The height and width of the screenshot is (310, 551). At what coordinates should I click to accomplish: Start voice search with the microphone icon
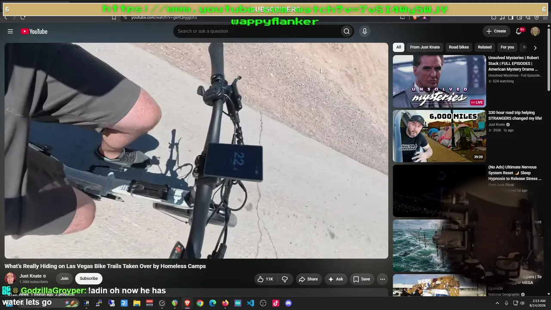click(x=365, y=31)
